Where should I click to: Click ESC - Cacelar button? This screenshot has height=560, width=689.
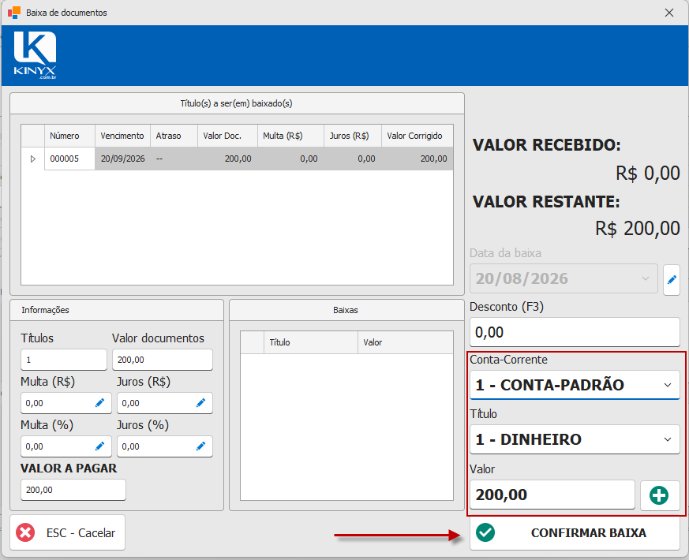pyautogui.click(x=68, y=532)
